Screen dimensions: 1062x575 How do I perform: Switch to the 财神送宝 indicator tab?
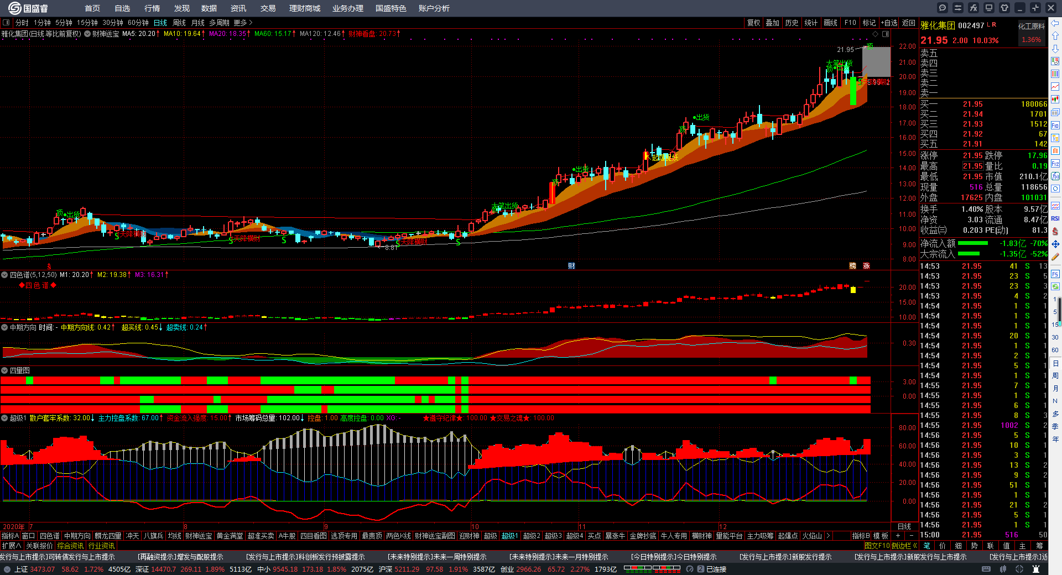[x=199, y=536]
